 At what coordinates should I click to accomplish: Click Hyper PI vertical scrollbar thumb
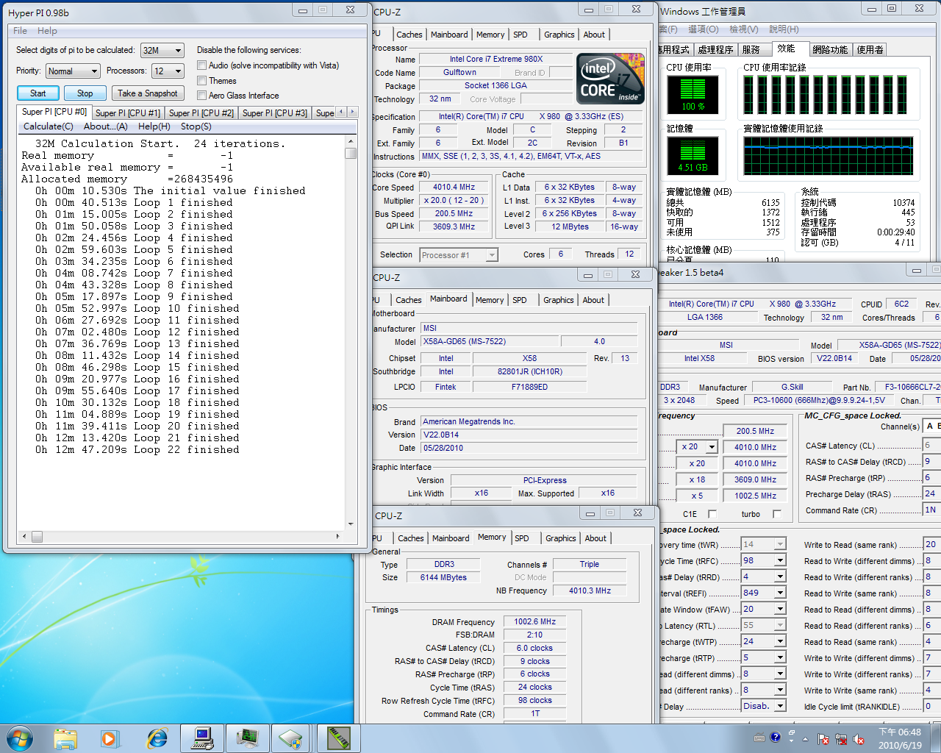click(x=351, y=153)
